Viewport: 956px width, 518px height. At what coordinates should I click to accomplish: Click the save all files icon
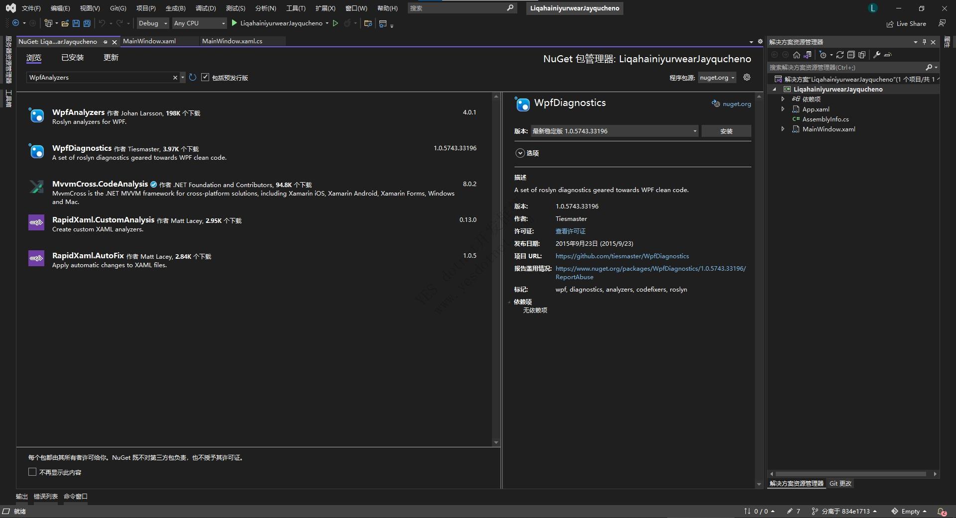(x=87, y=23)
